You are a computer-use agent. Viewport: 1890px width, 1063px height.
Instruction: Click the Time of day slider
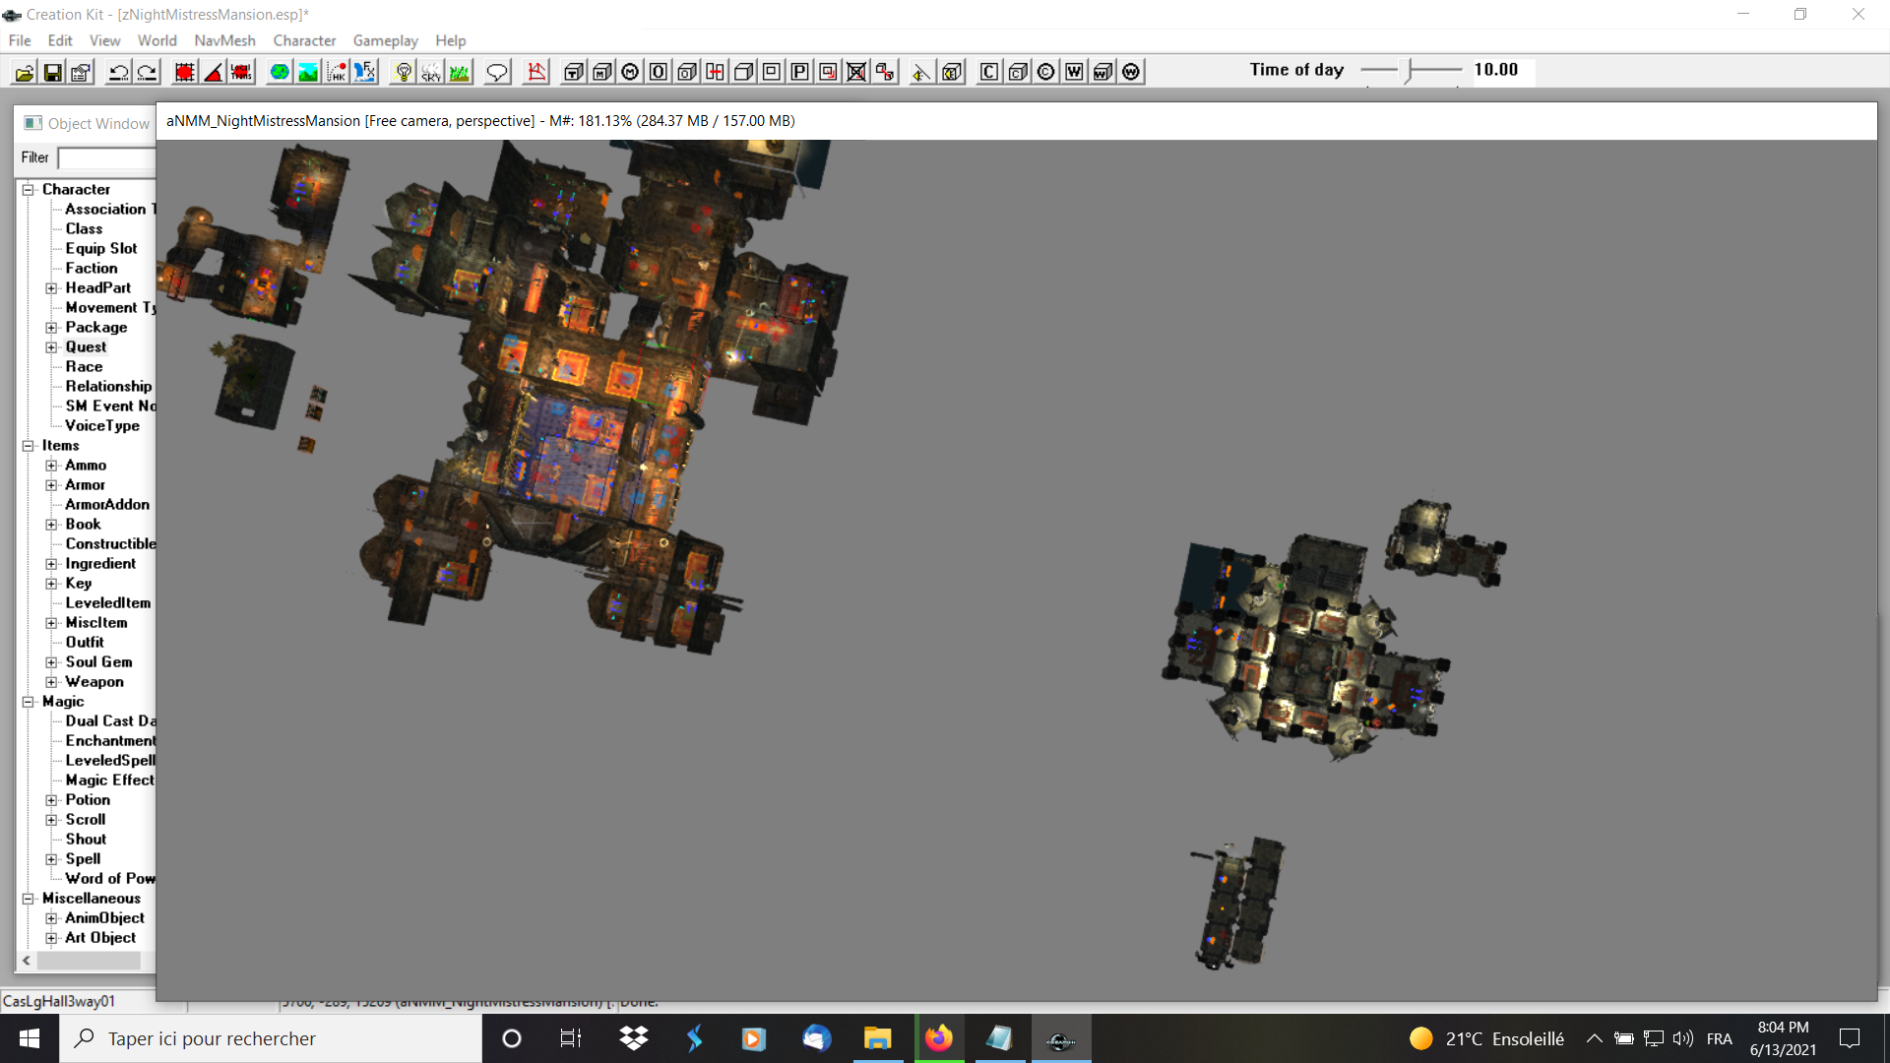1411,70
